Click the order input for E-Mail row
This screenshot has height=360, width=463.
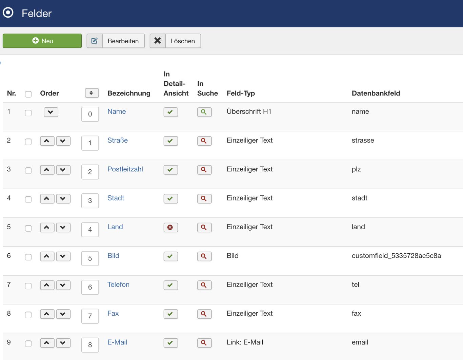pos(90,345)
